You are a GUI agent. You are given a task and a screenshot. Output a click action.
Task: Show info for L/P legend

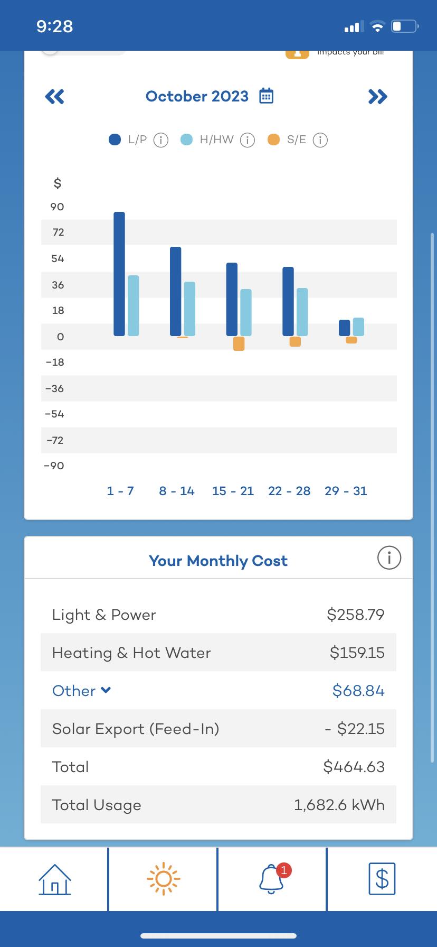pos(161,140)
